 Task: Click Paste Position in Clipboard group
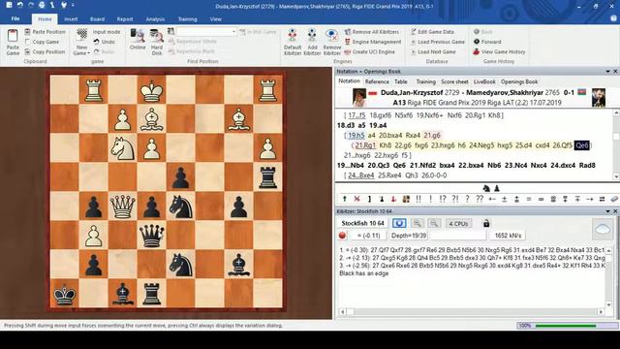45,32
